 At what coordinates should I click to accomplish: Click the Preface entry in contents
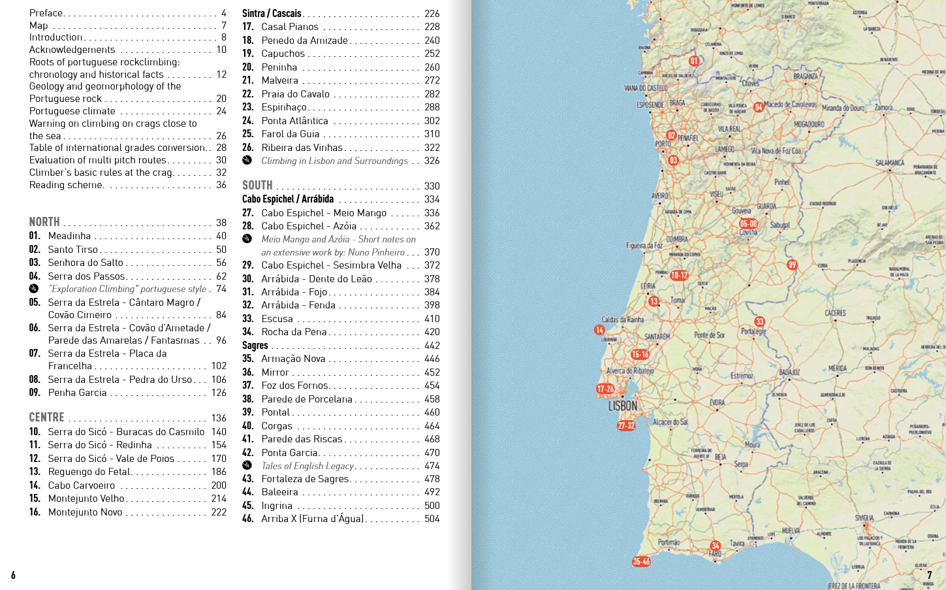tap(46, 13)
